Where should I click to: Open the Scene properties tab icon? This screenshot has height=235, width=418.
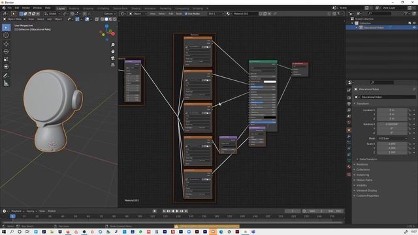tap(349, 116)
